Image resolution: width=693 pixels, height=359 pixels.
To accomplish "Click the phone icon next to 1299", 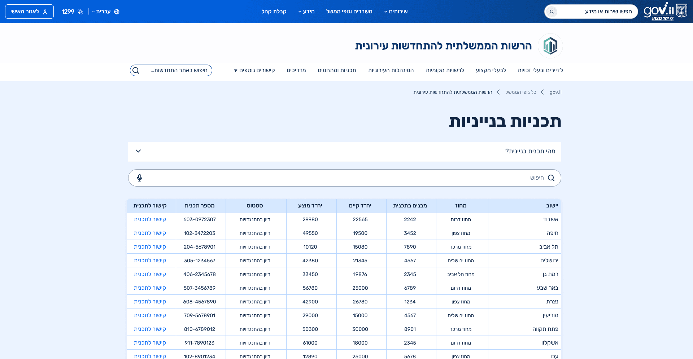I will tap(80, 12).
